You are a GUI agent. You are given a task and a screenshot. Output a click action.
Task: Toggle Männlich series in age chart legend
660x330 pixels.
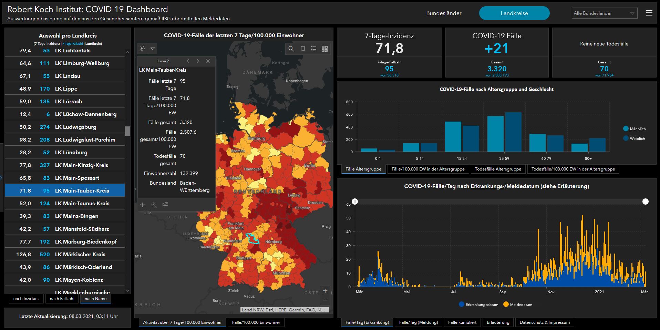tap(634, 129)
